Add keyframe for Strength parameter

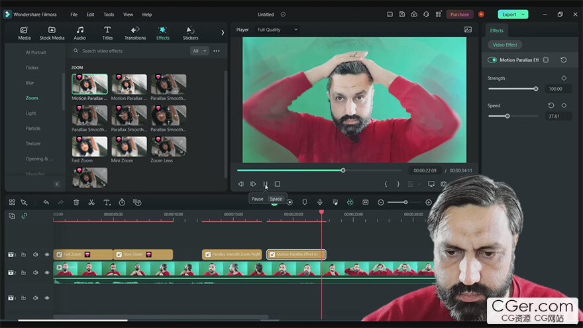point(564,78)
